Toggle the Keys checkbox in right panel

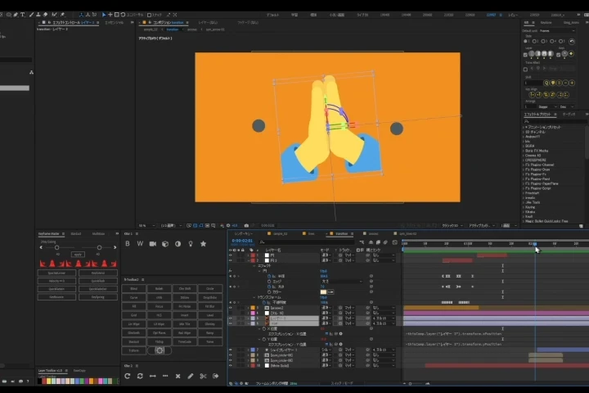559,55
